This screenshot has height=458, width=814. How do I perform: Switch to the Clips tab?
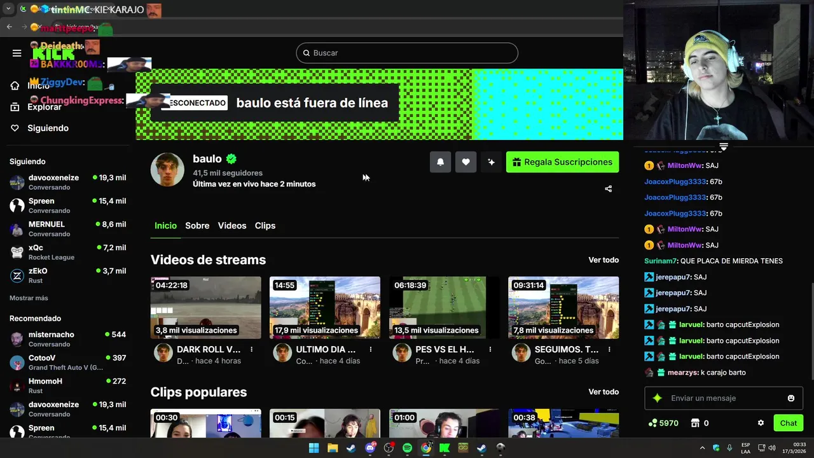[x=265, y=226]
